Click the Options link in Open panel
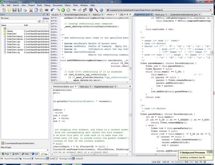Screen dimensions: 215x165 tap(46, 18)
